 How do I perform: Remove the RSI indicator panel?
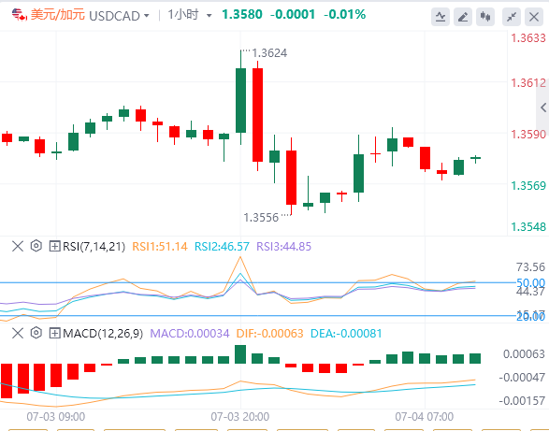tap(18, 246)
